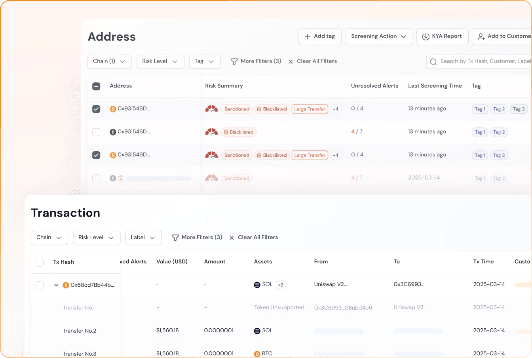
Task: Click the magnifier icon in search box
Action: pyautogui.click(x=433, y=62)
